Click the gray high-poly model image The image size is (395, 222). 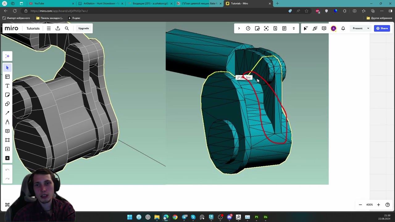pyautogui.click(x=83, y=104)
